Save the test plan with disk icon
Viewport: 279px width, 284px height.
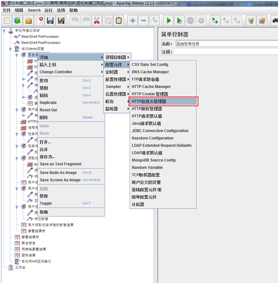point(50,20)
